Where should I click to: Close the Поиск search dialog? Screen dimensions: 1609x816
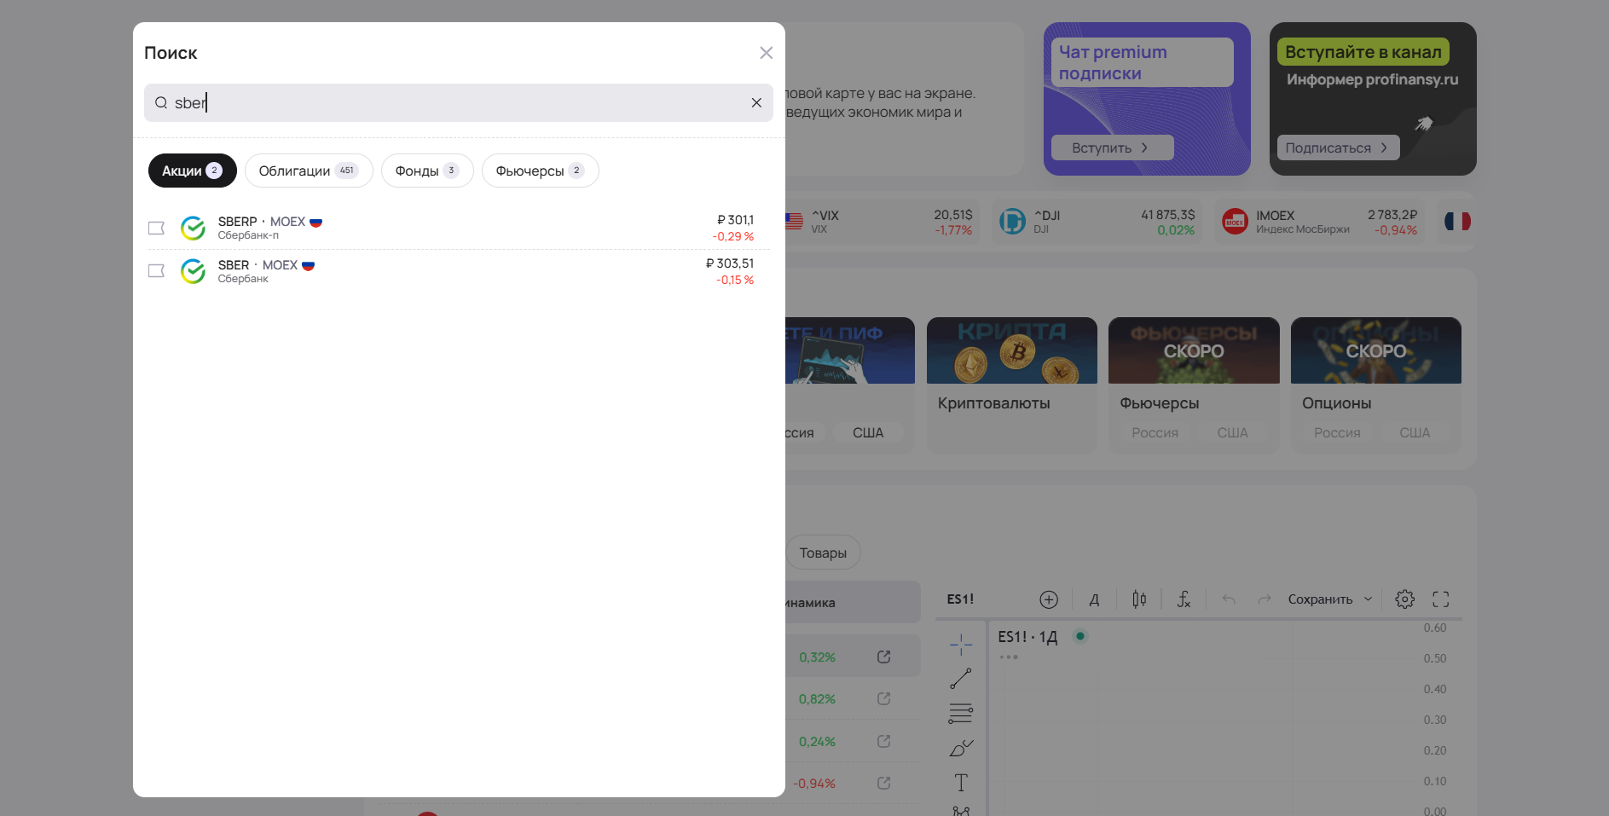pyautogui.click(x=766, y=53)
